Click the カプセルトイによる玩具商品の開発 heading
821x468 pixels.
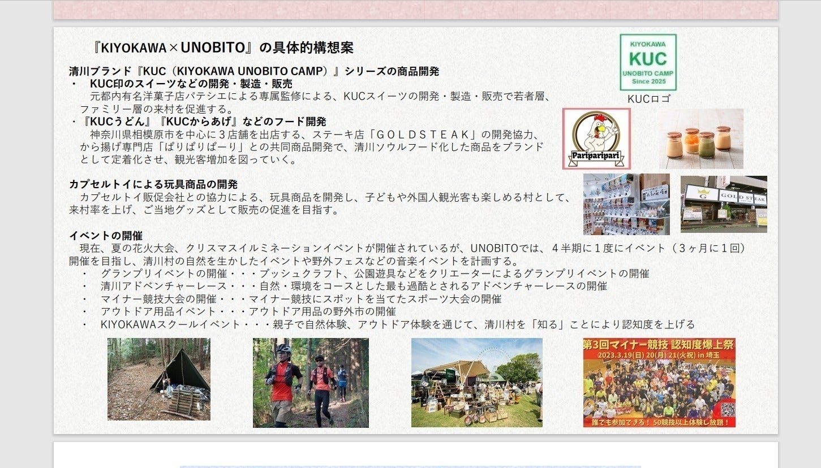153,184
